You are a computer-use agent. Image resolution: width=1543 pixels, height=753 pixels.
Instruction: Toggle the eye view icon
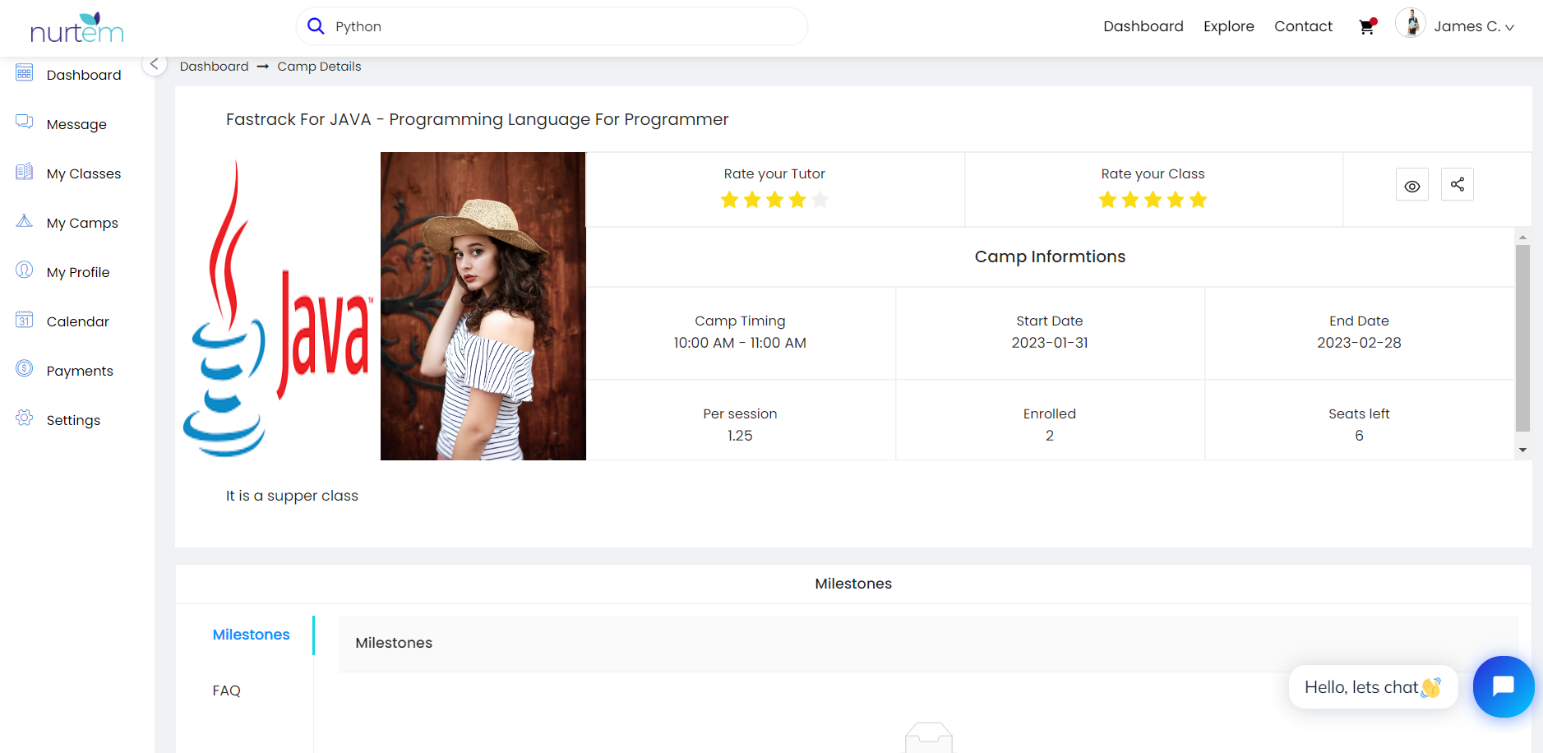pyautogui.click(x=1411, y=186)
